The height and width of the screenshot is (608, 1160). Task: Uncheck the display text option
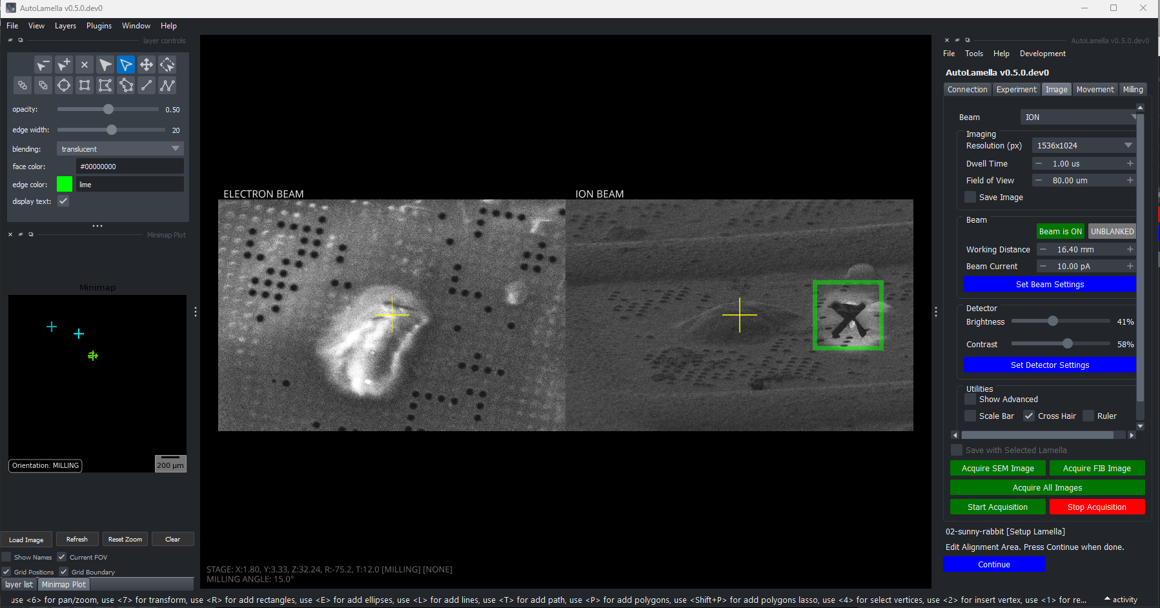click(x=63, y=201)
